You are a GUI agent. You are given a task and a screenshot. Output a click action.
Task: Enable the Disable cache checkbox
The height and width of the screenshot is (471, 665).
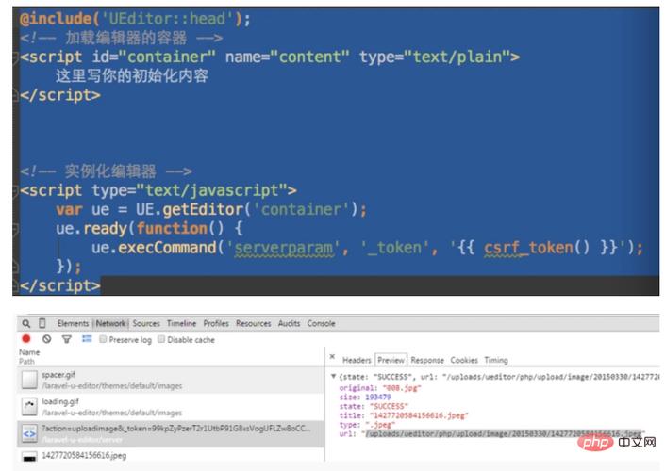tap(161, 339)
